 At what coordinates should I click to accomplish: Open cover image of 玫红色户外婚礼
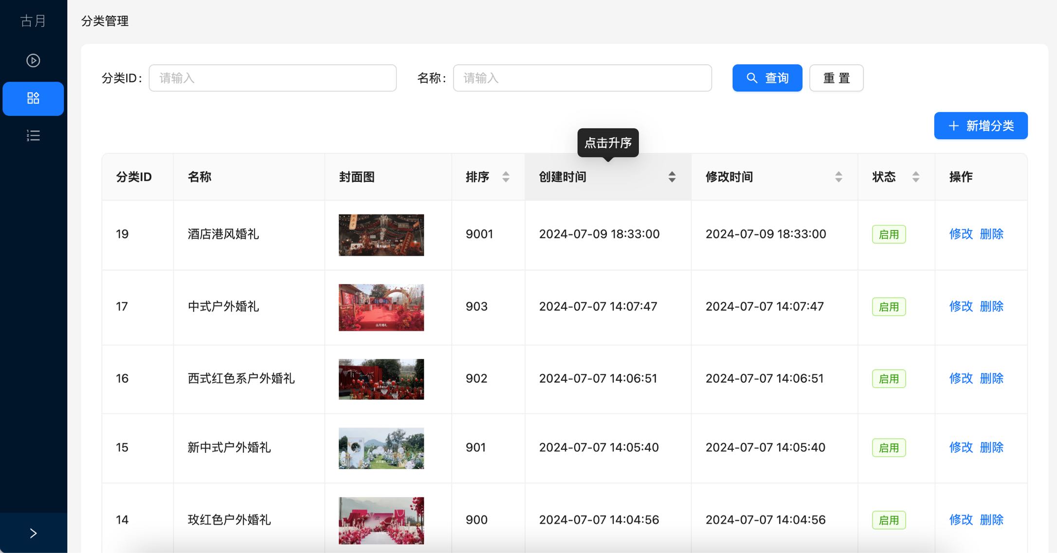pyautogui.click(x=381, y=520)
